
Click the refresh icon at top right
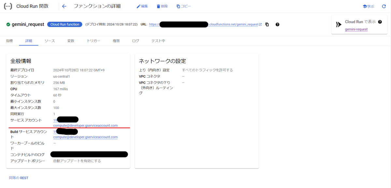pos(384,6)
